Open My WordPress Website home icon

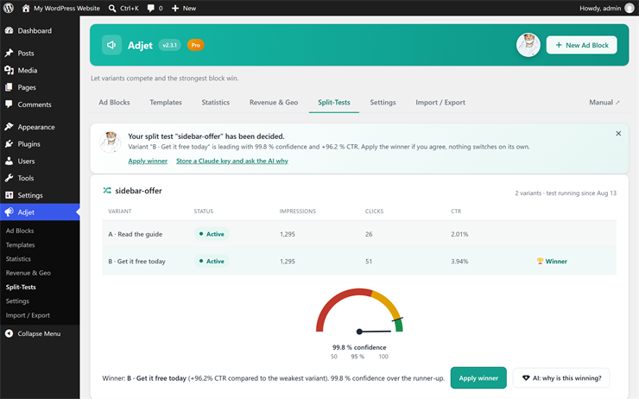[x=26, y=8]
